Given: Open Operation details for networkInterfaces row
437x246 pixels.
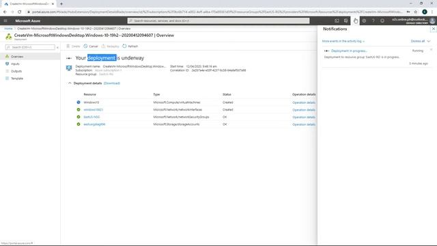Looking at the screenshot, I should (x=304, y=110).
